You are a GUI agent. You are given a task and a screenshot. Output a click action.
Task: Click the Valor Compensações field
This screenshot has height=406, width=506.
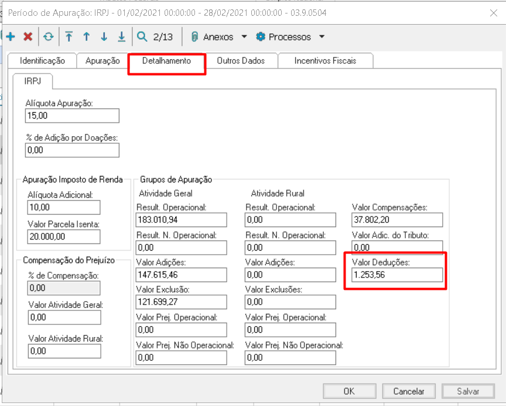tap(397, 220)
